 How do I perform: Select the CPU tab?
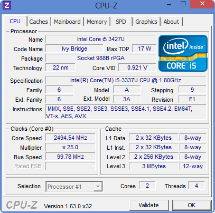(15, 21)
